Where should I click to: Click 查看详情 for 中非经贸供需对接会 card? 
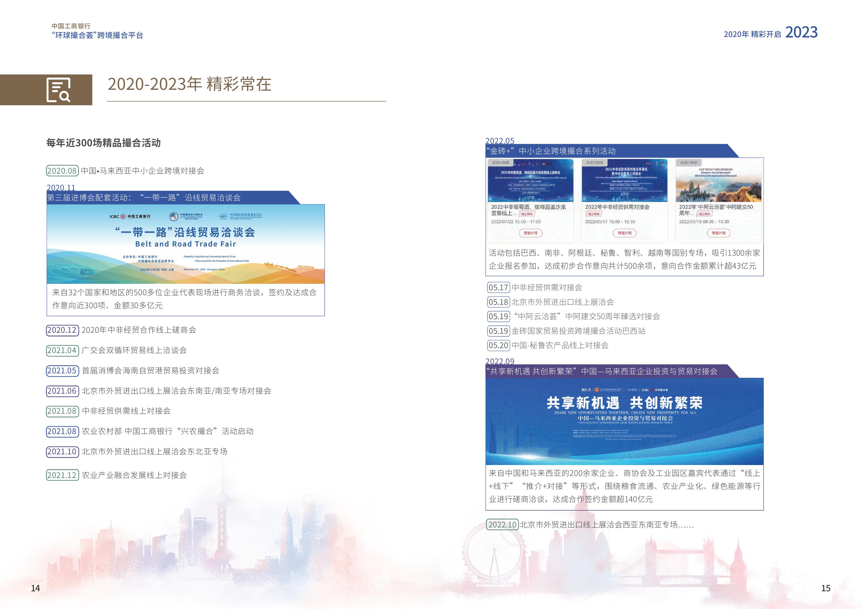pyautogui.click(x=624, y=233)
